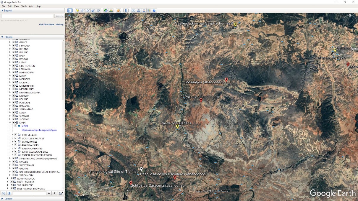Toggle checkbox for 2 CASTLES & PALACES
This screenshot has width=358, height=201.
pyautogui.click(x=16, y=138)
